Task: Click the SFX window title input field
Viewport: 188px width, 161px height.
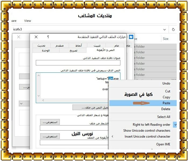Action: 78,63
